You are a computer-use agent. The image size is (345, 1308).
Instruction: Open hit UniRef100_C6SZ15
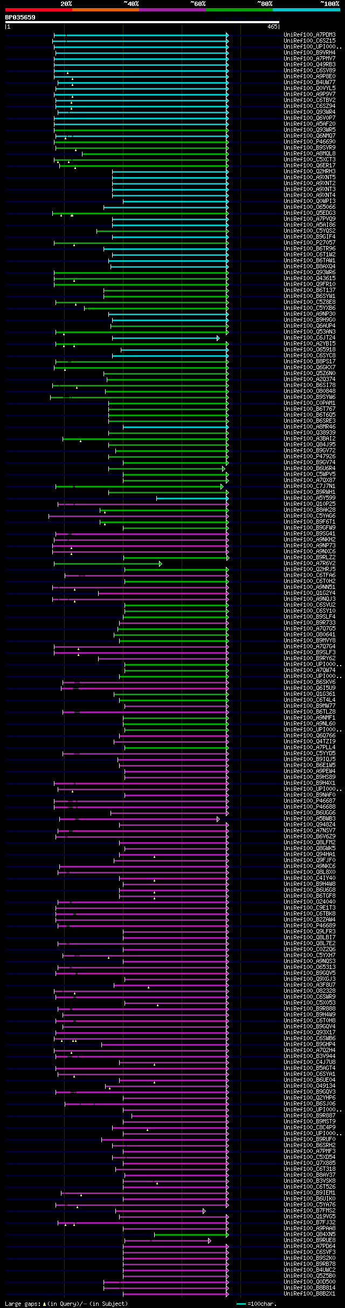click(309, 41)
